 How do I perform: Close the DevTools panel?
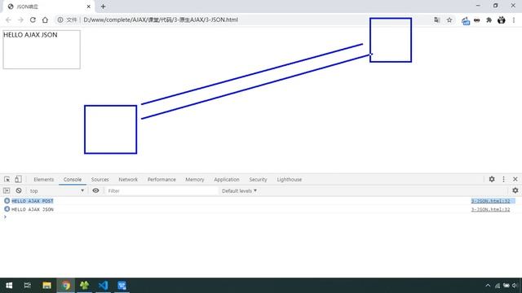[515, 179]
